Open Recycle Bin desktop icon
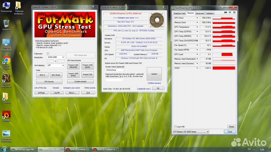 (x=6, y=25)
